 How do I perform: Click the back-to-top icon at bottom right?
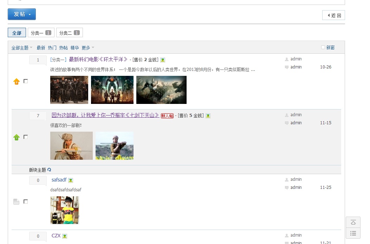coord(353,222)
